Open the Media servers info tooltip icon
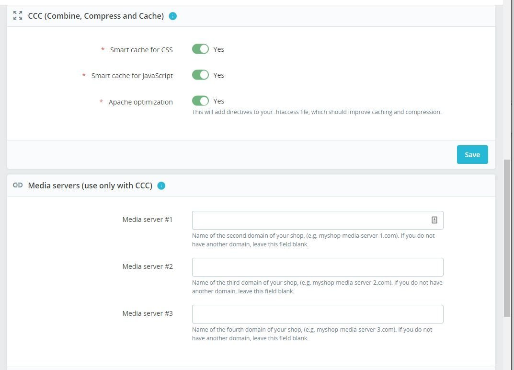 pos(161,185)
